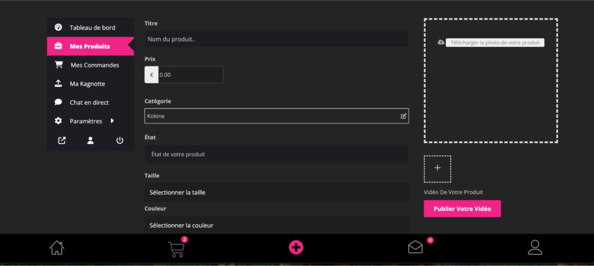This screenshot has height=266, width=594.
Task: Open the État de votre produit dropdown
Action: [277, 154]
